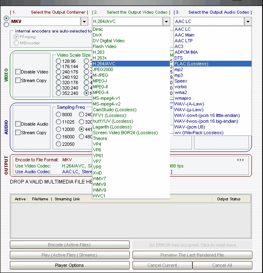The width and height of the screenshot is (263, 273).
Task: Select Lagarith (Lossless) codec
Action: [131, 127]
